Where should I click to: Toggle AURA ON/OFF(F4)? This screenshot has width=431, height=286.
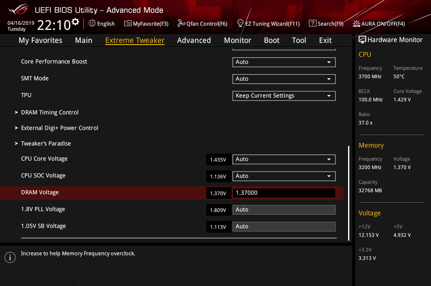(383, 24)
